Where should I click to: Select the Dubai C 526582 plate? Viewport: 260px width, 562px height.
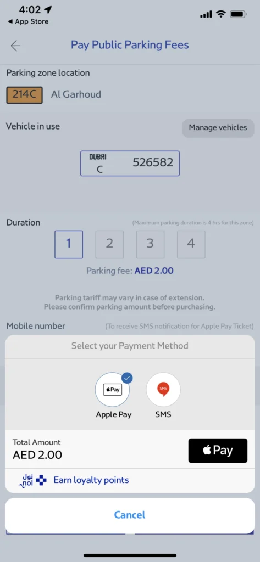tap(130, 164)
